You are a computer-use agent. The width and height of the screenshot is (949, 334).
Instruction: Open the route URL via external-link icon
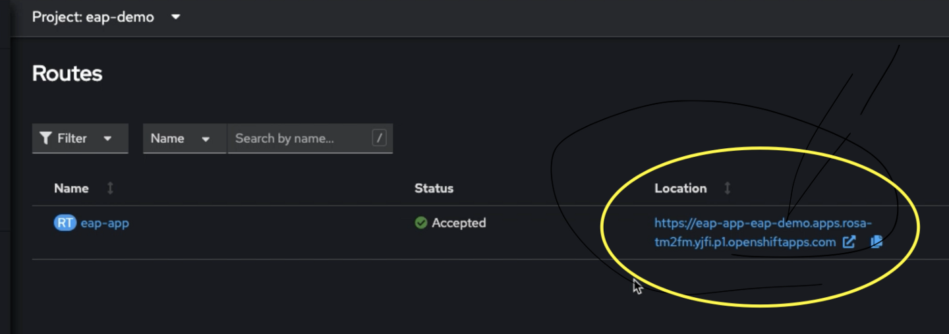849,242
